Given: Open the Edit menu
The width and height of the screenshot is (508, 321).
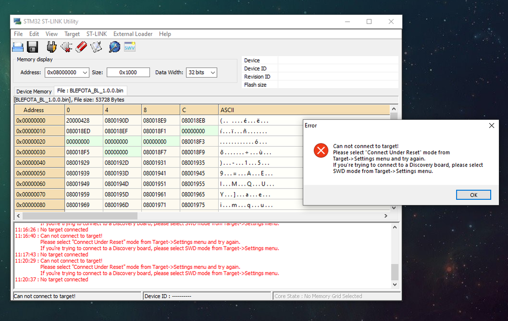Looking at the screenshot, I should 34,34.
